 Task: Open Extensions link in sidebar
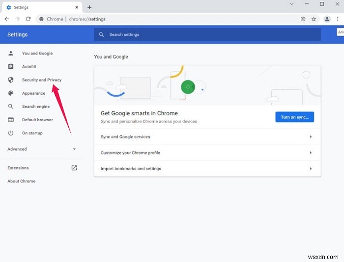[x=18, y=168]
